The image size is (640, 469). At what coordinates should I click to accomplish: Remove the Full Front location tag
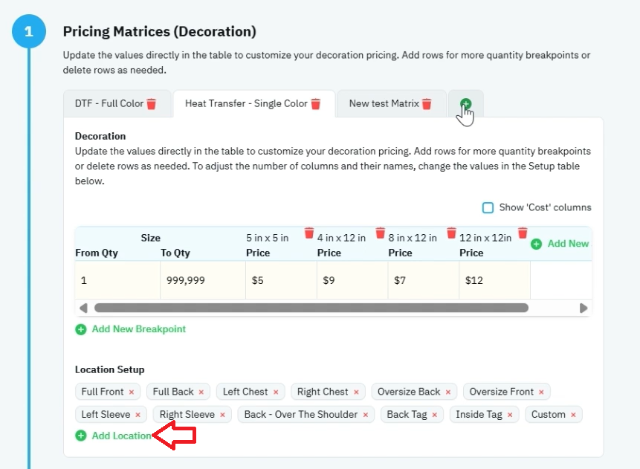coord(132,392)
